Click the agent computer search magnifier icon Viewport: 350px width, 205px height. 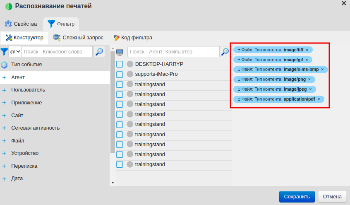[x=225, y=52]
